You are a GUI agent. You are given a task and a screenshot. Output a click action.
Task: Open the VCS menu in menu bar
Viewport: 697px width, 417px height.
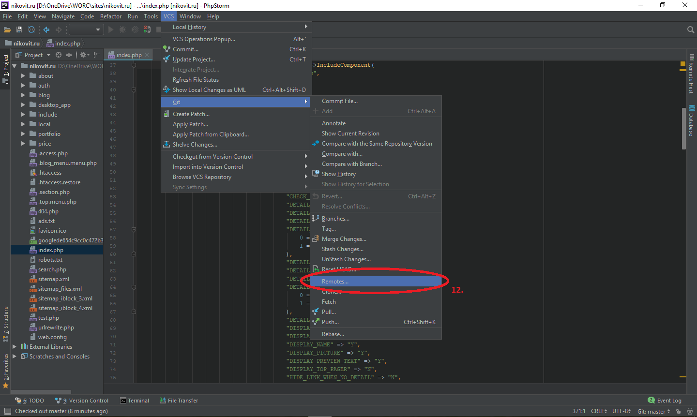pyautogui.click(x=168, y=16)
